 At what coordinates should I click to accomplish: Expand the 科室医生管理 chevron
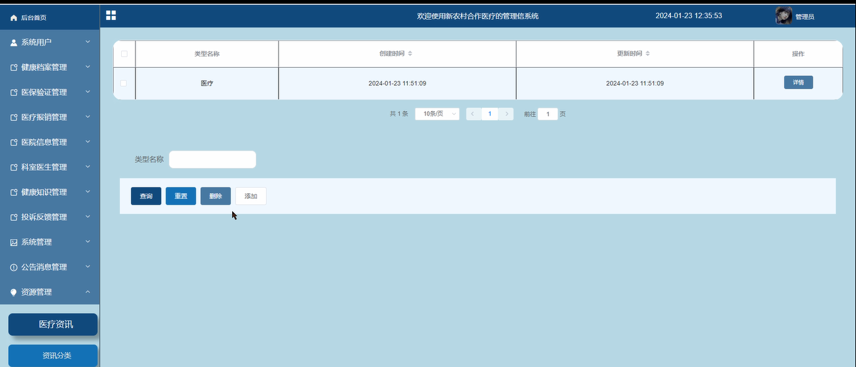[x=88, y=167]
